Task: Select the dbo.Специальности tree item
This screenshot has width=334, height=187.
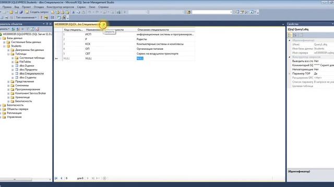Action: point(31,74)
